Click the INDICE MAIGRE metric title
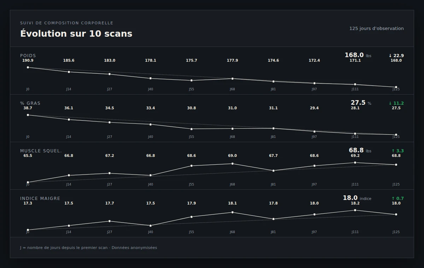 pyautogui.click(x=40, y=199)
